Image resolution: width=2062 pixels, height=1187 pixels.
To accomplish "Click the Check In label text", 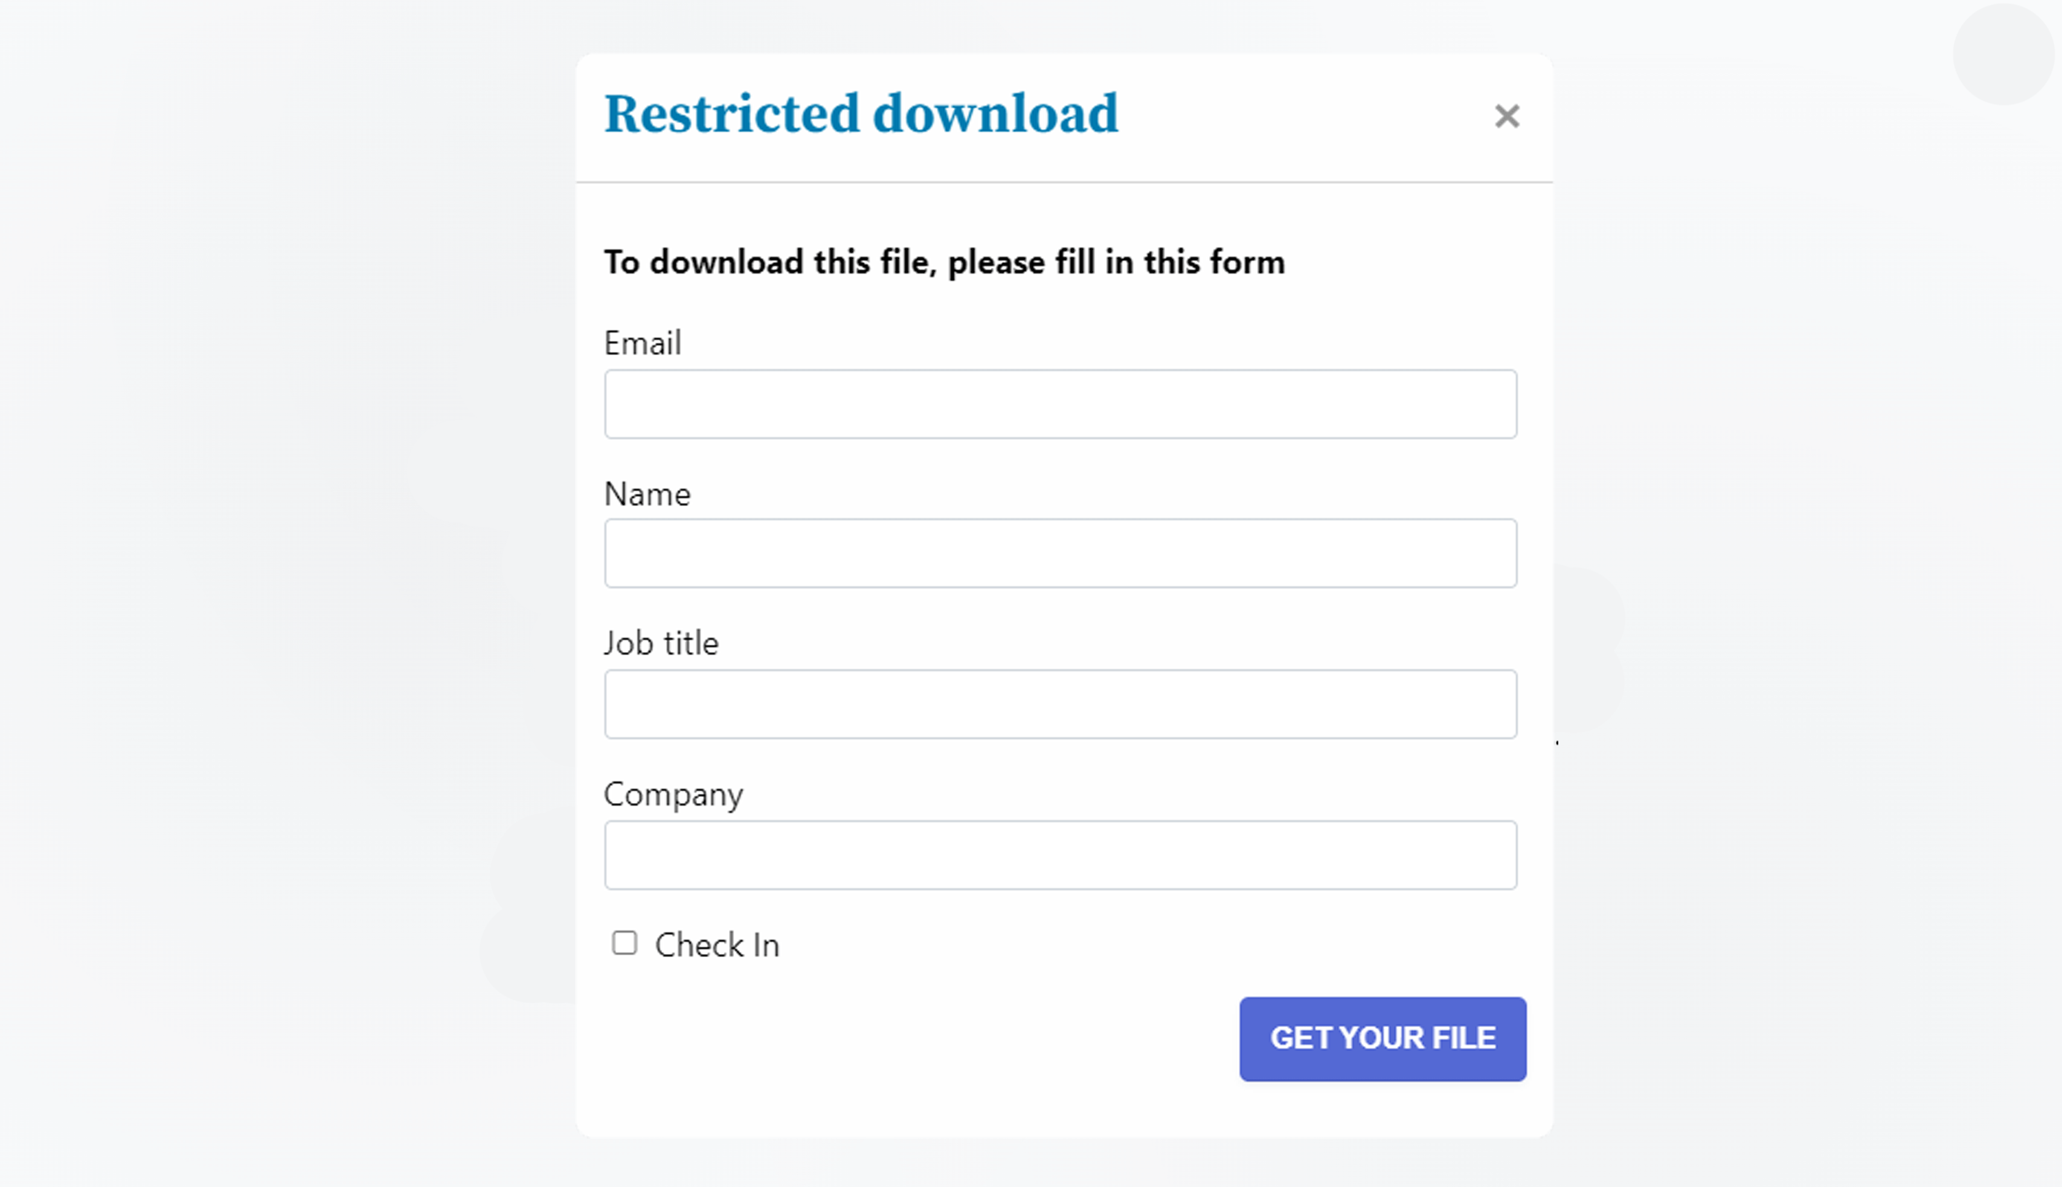I will pos(717,945).
